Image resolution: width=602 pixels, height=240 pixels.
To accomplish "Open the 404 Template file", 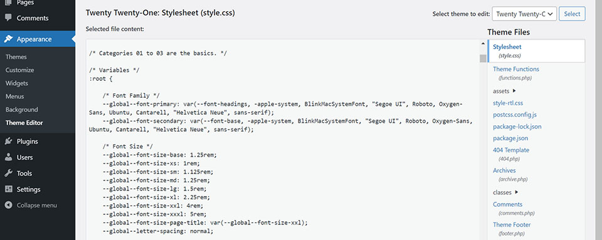I will pos(511,150).
